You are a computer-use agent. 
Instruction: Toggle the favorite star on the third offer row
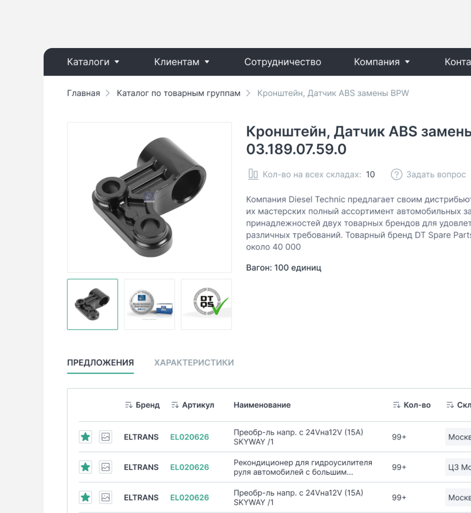[86, 497]
